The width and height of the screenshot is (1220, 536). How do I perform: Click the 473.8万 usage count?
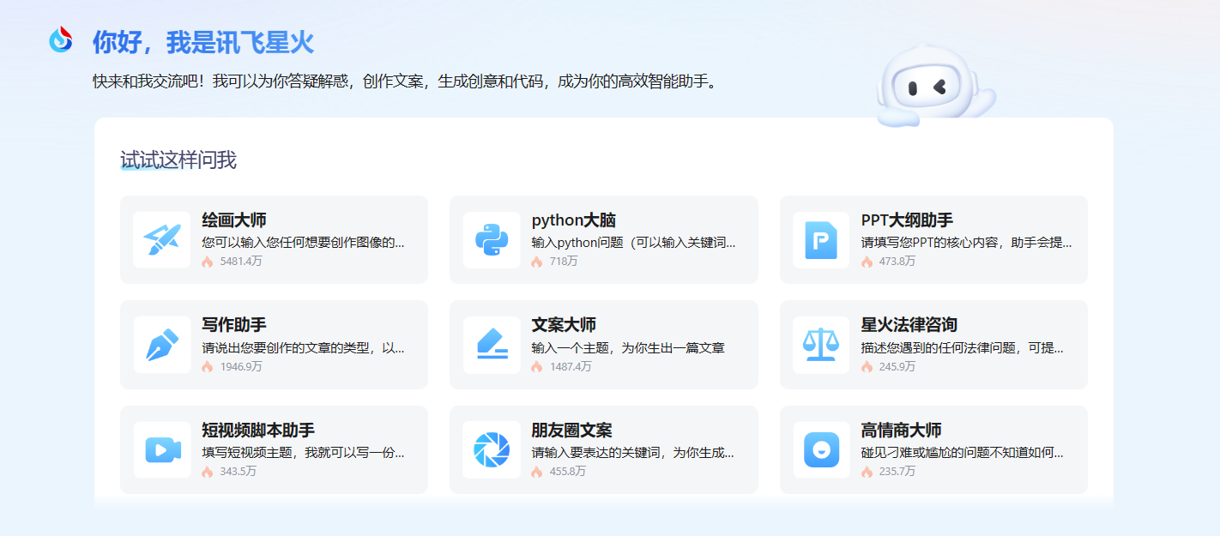click(897, 262)
